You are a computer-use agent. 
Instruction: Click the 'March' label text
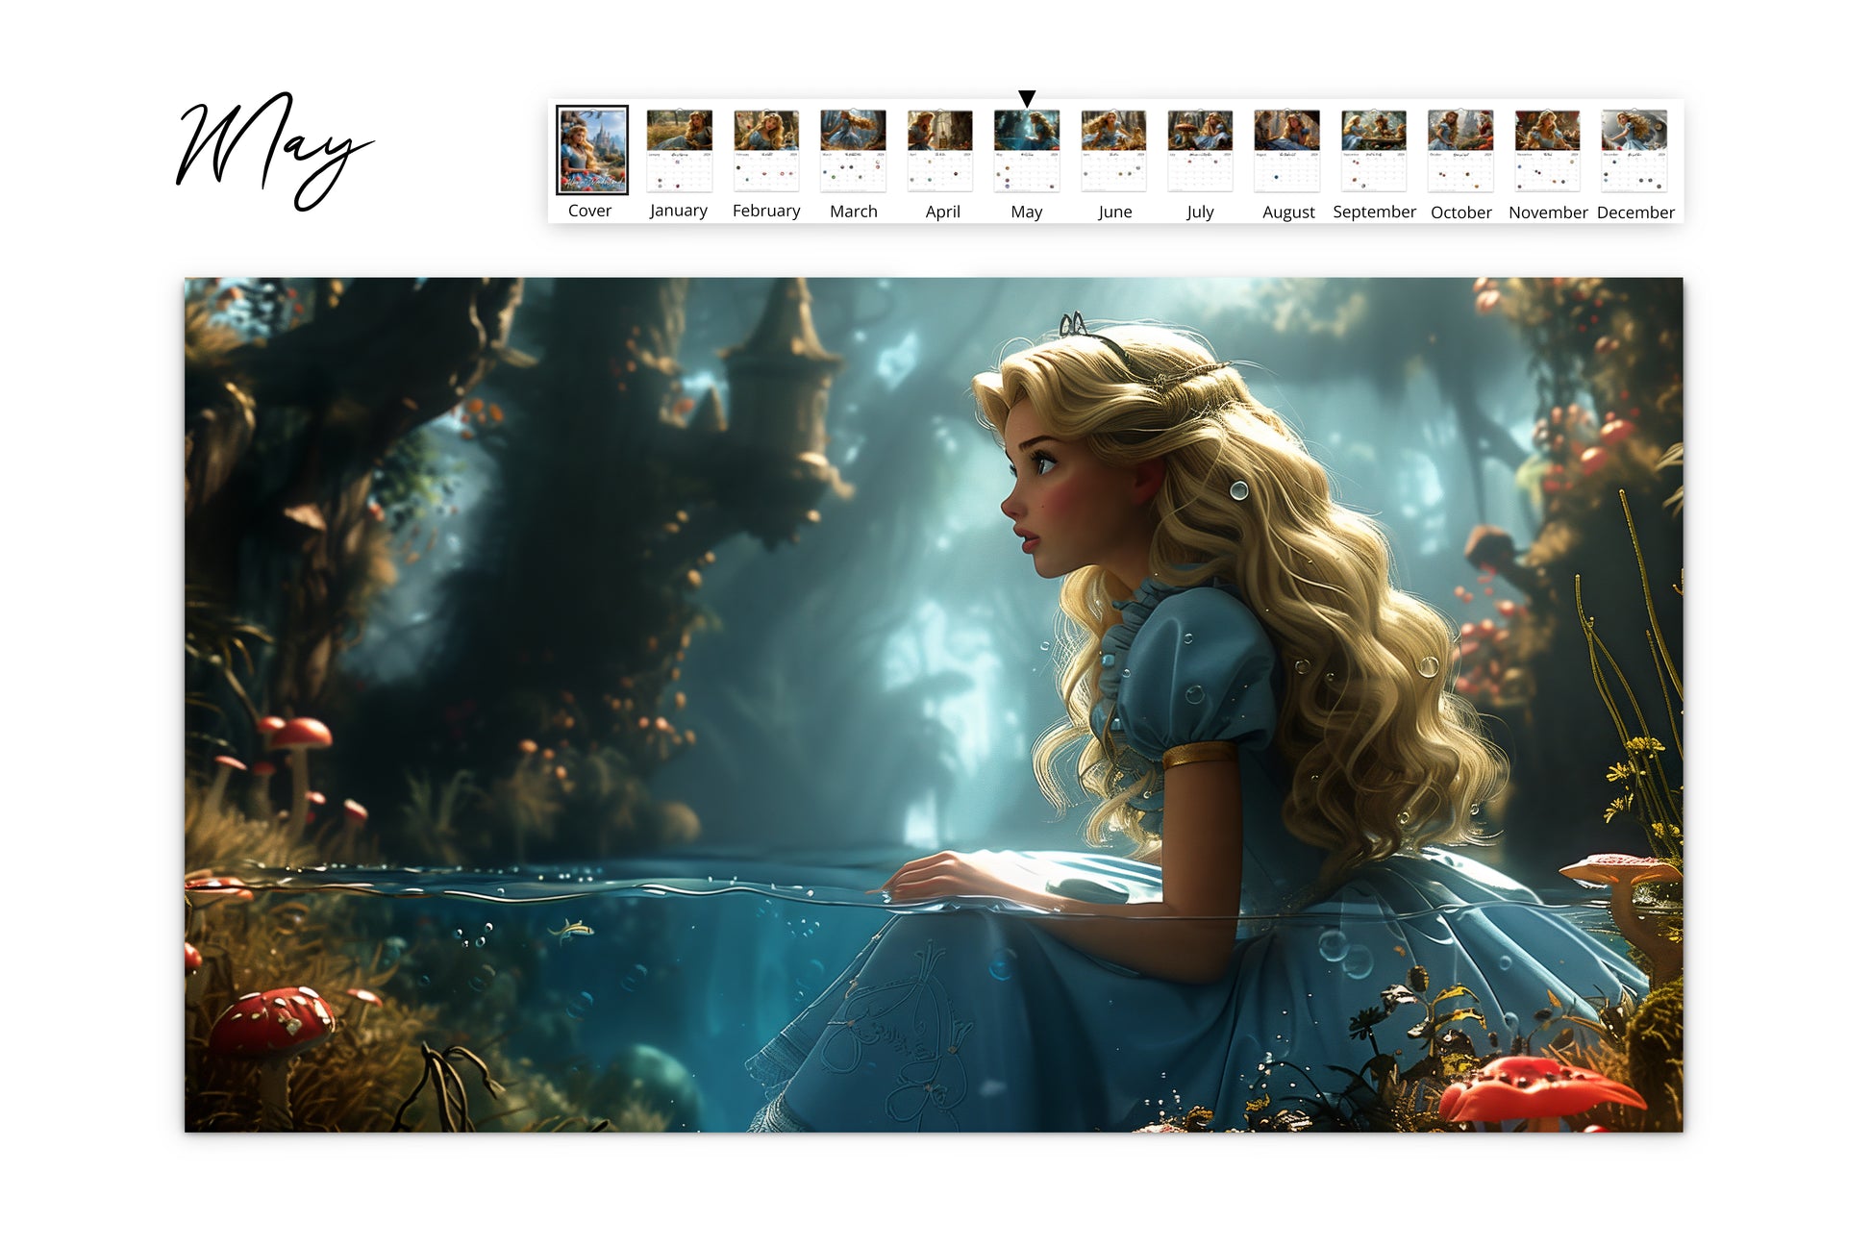point(854,212)
